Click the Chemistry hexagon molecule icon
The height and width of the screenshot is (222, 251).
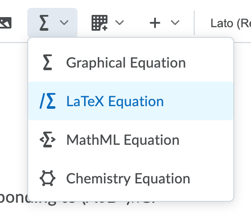pos(48,178)
